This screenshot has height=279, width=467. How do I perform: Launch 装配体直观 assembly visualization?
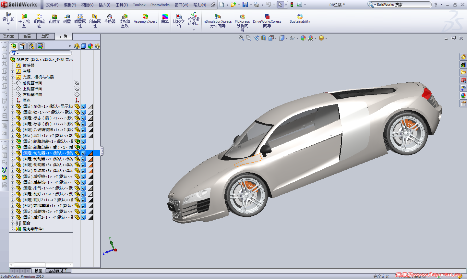tap(125, 21)
